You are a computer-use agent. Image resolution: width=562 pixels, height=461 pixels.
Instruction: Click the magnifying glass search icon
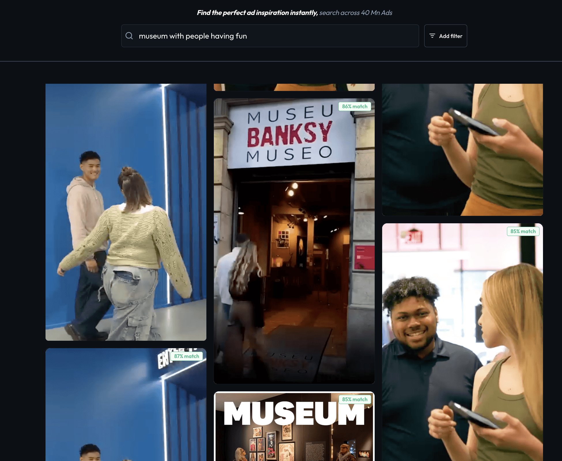tap(129, 36)
